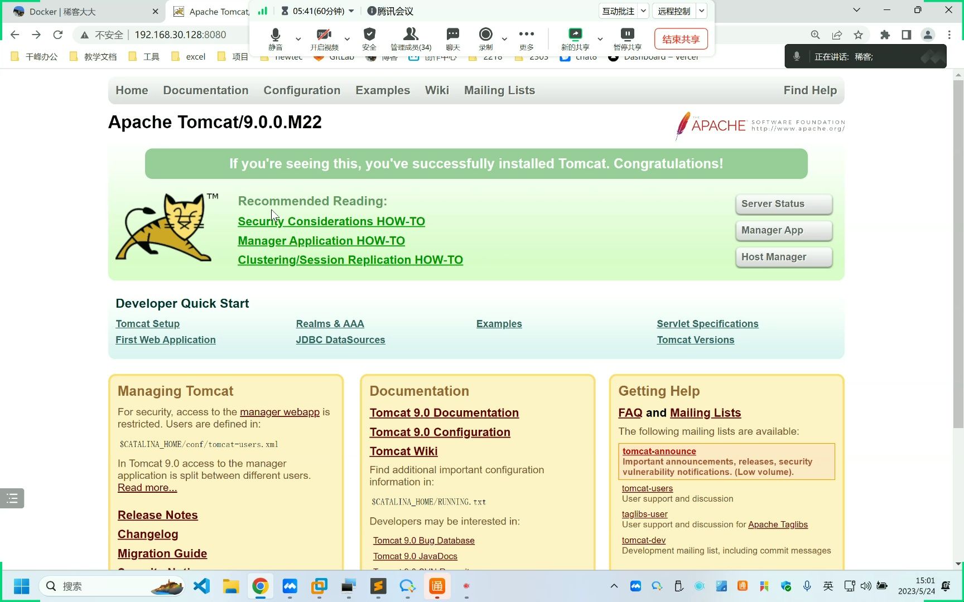The height and width of the screenshot is (602, 964).
Task: Open Chrome three-dot menu
Action: click(949, 35)
